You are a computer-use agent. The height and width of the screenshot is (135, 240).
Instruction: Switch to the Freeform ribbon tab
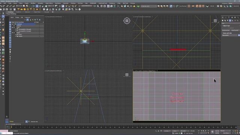point(18,12)
